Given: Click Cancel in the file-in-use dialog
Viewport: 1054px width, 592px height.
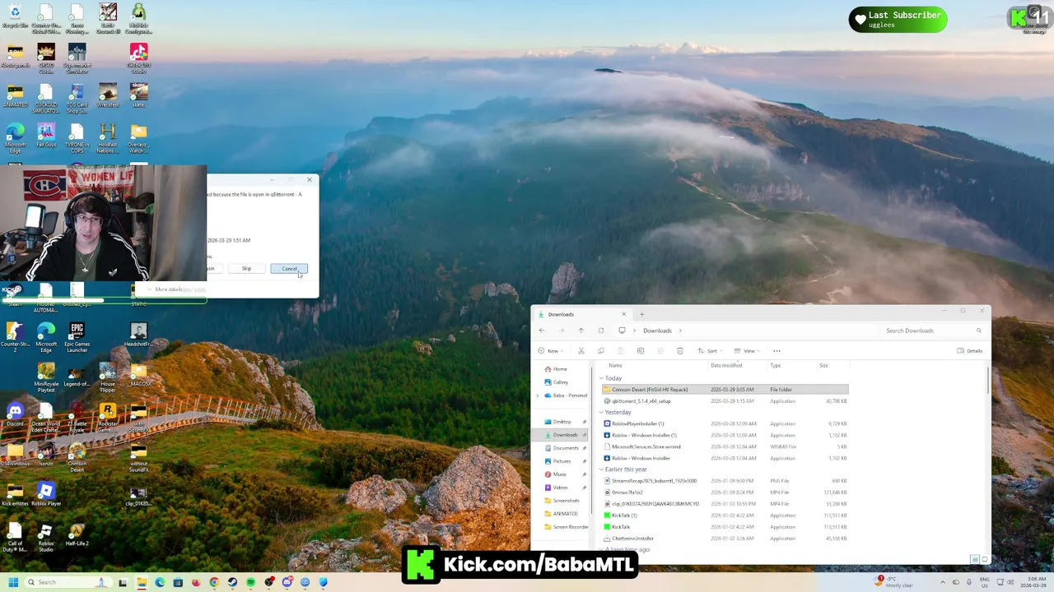Looking at the screenshot, I should (289, 269).
